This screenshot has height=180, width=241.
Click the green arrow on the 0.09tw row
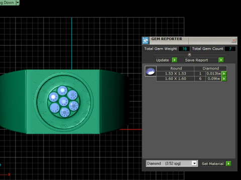(224, 78)
